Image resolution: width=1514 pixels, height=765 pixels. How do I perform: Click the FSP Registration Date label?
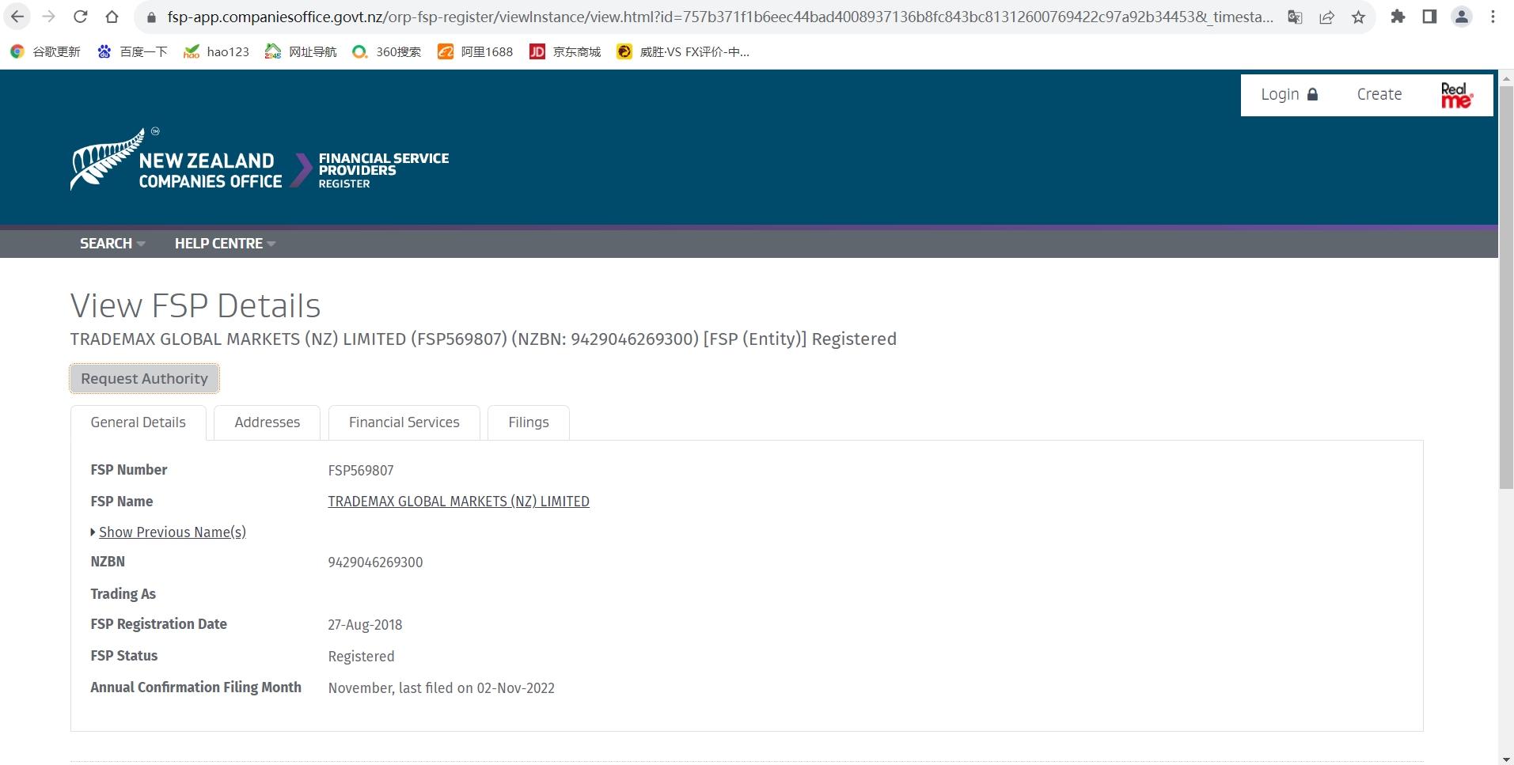click(158, 624)
